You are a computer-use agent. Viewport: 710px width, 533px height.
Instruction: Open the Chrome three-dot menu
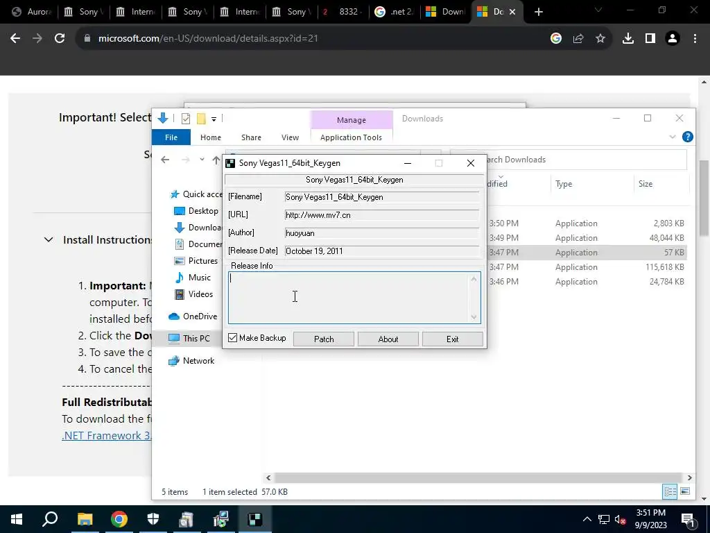coord(695,39)
